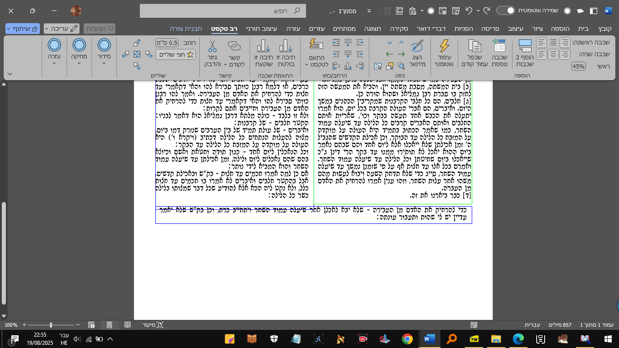Click 'תיבה זו בולטת' this box protrudes icon

(285, 46)
